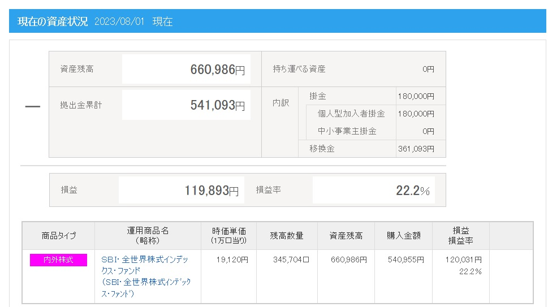Click the 現在の資産状況 header title
This screenshot has height=307, width=548.
point(53,21)
